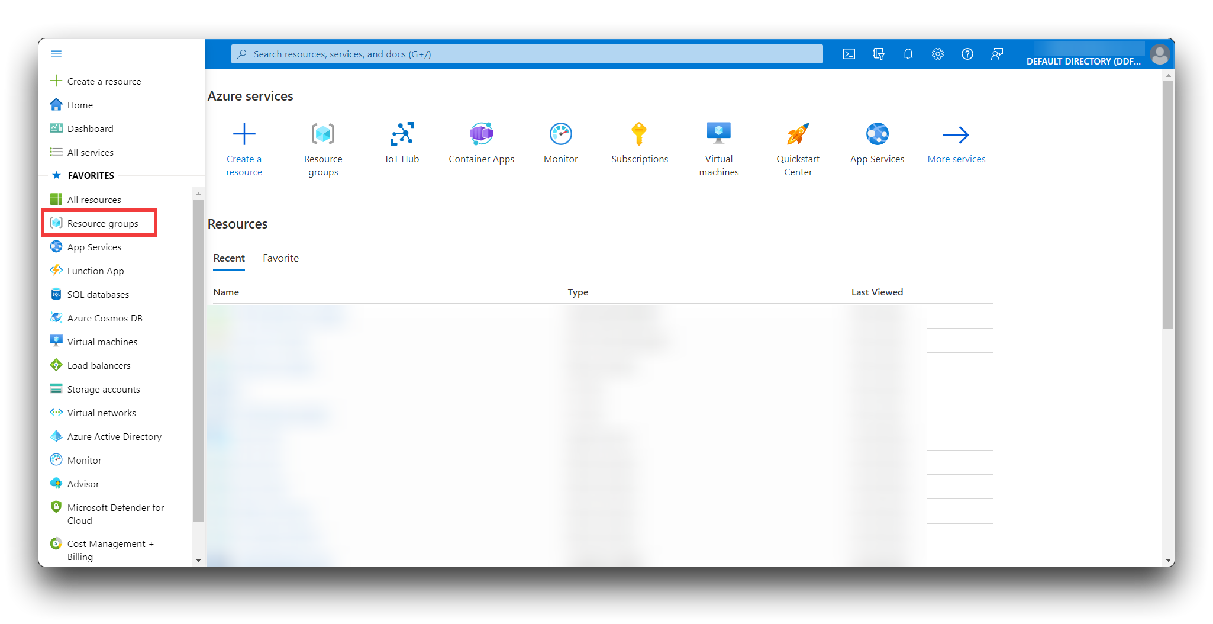Open Quickstart Center rocket tile

pos(798,149)
